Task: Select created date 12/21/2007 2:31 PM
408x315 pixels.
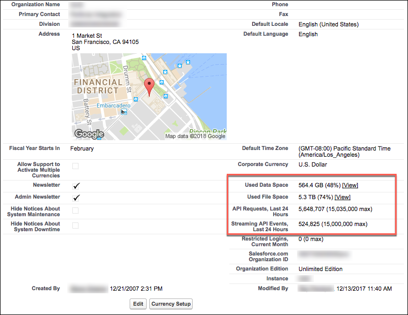Action: click(x=136, y=289)
